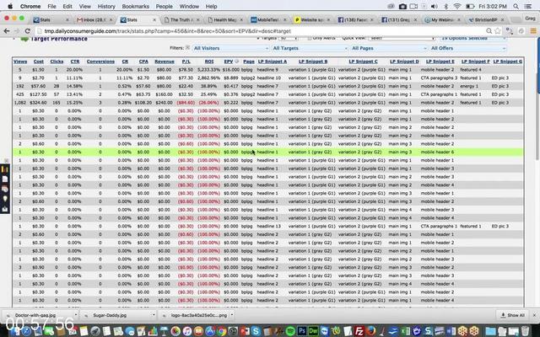This screenshot has width=540, height=337.
Task: Reload the stats page
Action: (x=27, y=31)
